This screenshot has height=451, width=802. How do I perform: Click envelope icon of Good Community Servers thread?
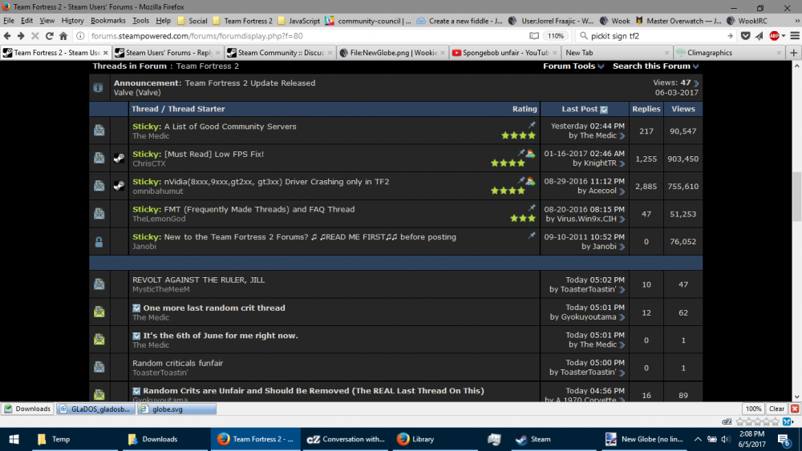pos(99,131)
